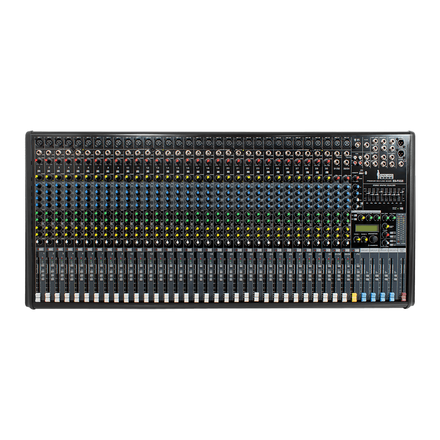Click the USB port near the cassette controls

pyautogui.click(x=361, y=172)
